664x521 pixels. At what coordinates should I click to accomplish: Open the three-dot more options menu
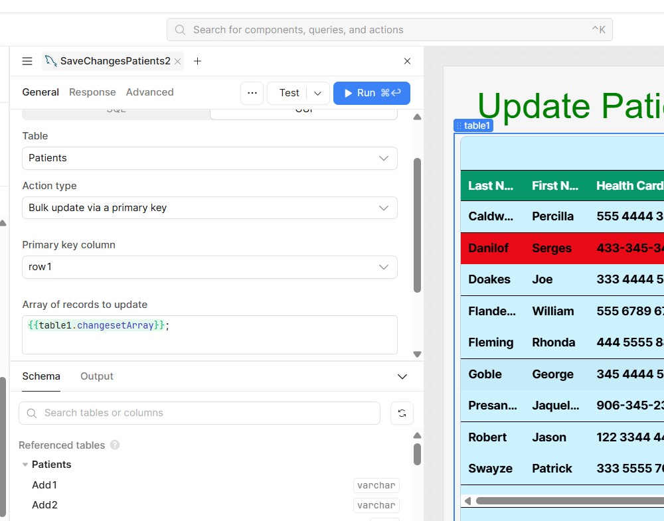coord(252,93)
